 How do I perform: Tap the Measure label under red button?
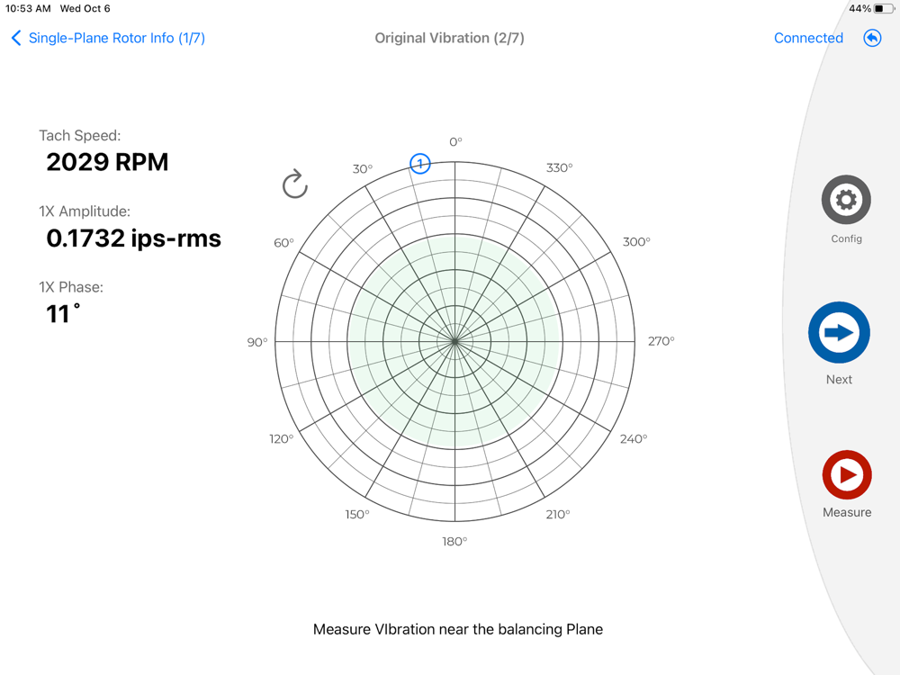tap(847, 512)
